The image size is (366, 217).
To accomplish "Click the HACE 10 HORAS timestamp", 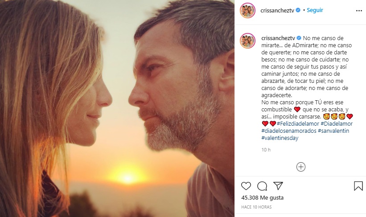I will tap(256, 207).
